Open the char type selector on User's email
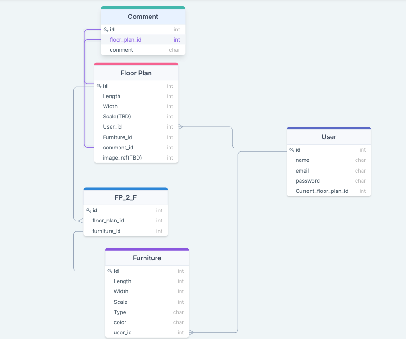This screenshot has width=406, height=339. click(x=360, y=170)
